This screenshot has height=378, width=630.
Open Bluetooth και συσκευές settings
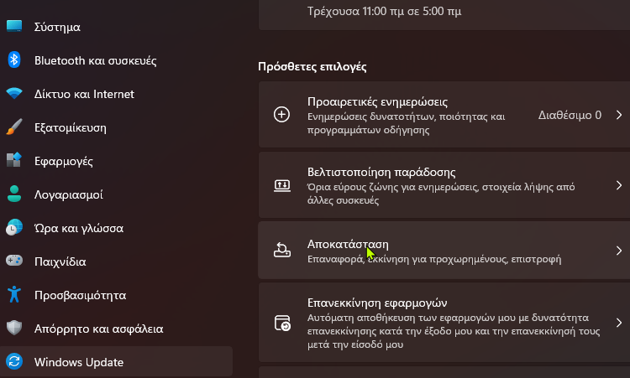coord(117,60)
